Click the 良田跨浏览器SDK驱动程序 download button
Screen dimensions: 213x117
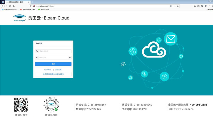53,74
